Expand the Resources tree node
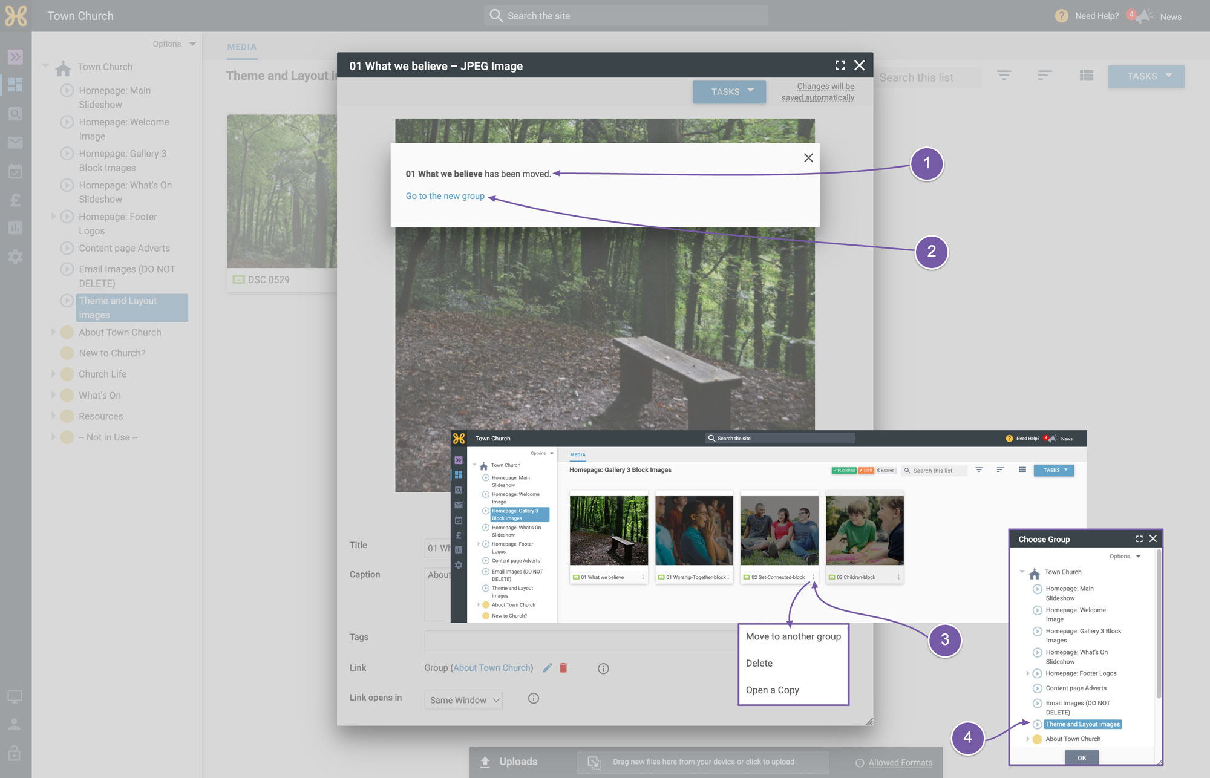The height and width of the screenshot is (778, 1210). (53, 416)
